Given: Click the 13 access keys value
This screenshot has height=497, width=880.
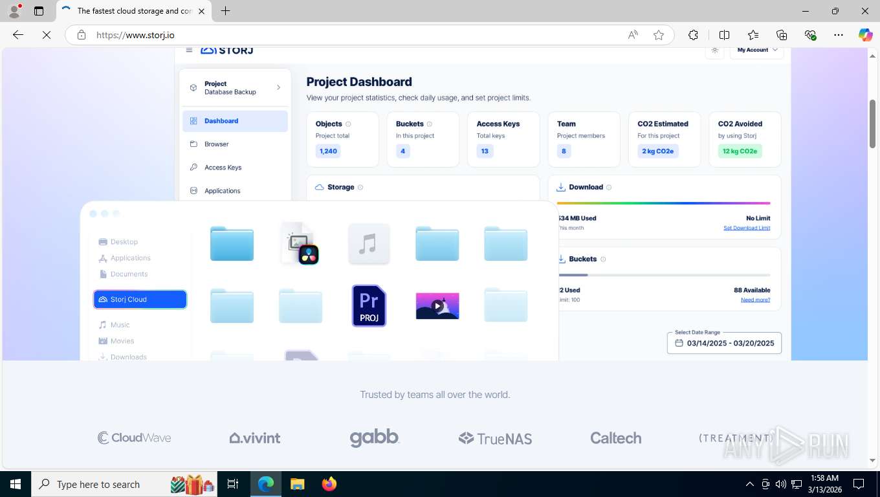Looking at the screenshot, I should click(485, 151).
